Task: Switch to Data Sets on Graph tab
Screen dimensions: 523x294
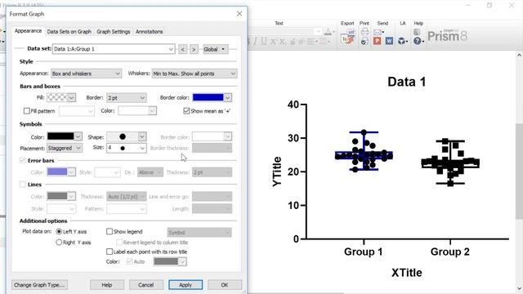Action: [x=69, y=32]
